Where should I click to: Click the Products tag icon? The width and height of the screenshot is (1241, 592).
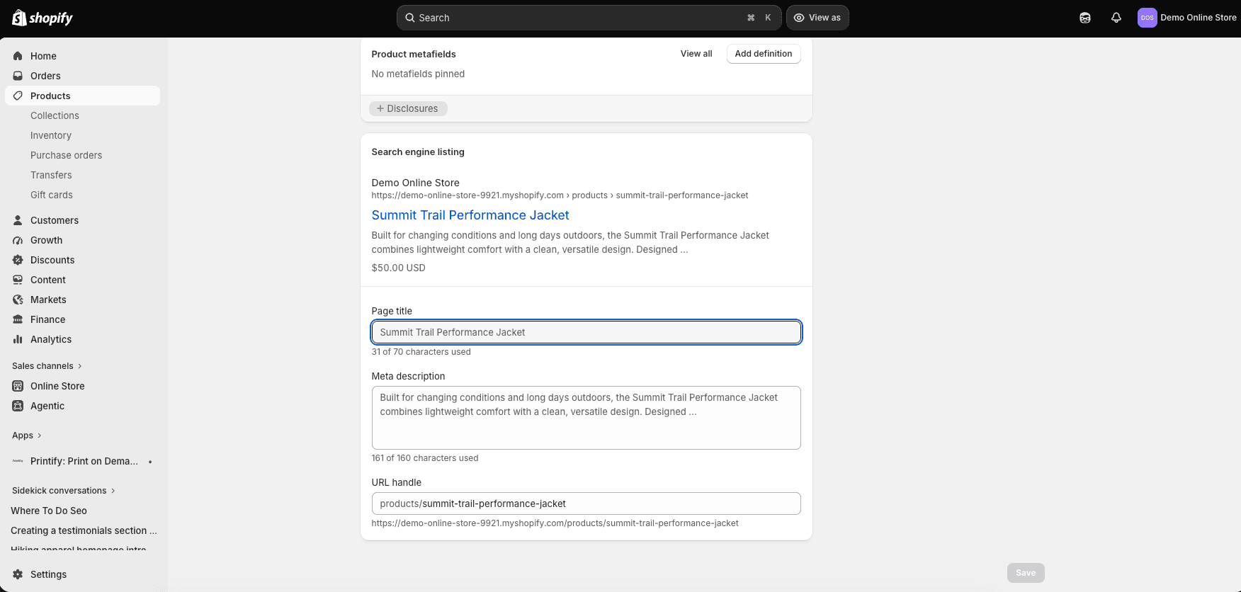tap(18, 96)
